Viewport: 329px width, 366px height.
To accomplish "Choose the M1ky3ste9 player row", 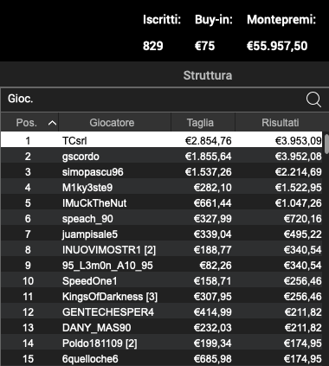I will 162,188.
